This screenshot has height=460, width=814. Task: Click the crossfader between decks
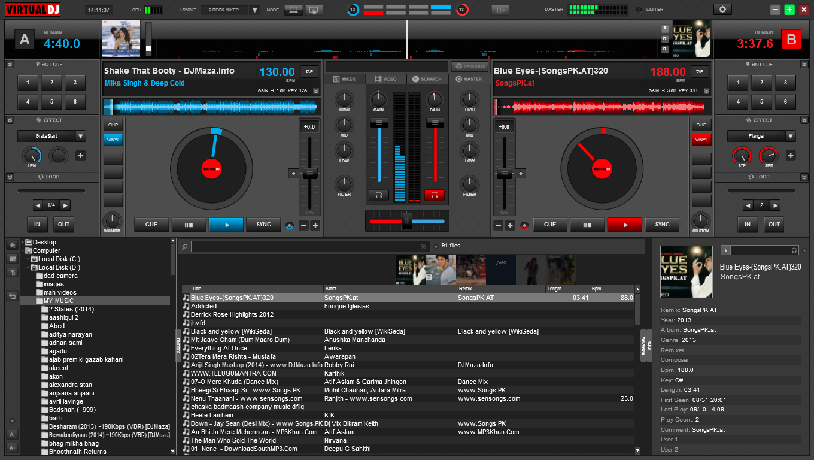pos(408,220)
